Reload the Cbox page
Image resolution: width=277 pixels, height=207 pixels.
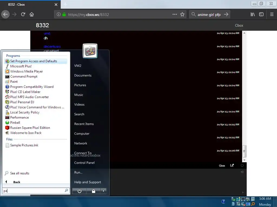pyautogui.click(x=23, y=15)
